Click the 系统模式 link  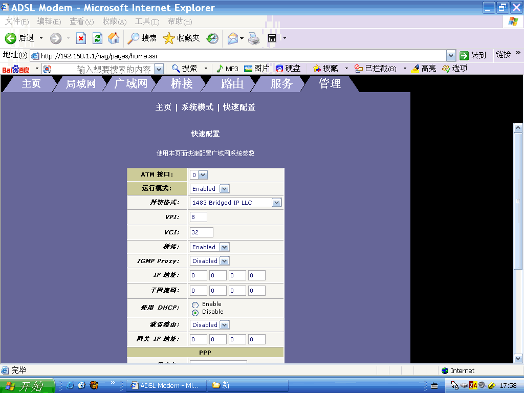(197, 107)
